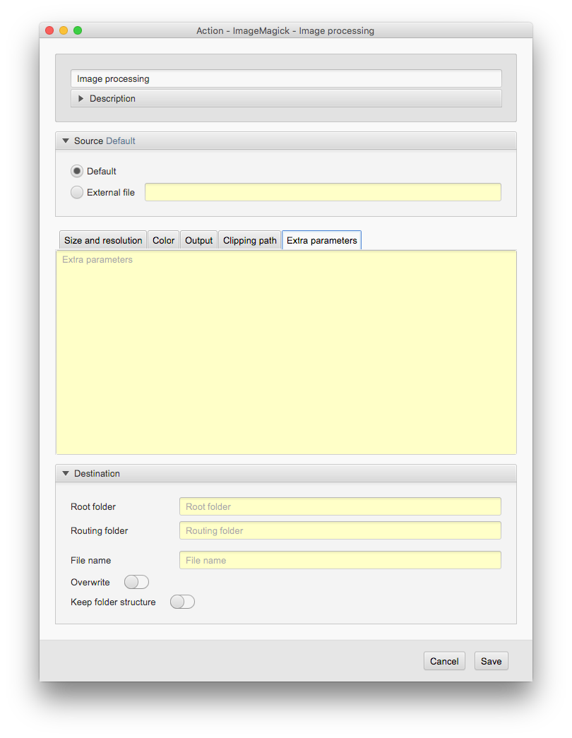Click into the Extra parameters text area
Screen dimensions: 572x738
pyautogui.click(x=286, y=352)
